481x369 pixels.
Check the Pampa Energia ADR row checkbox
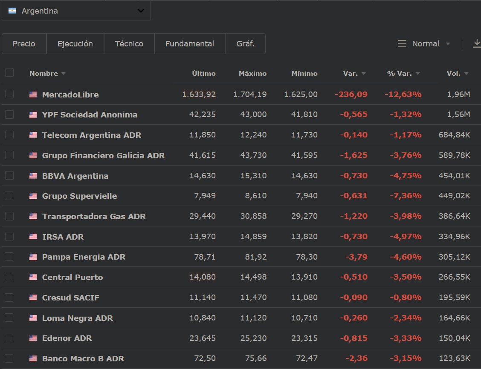tap(9, 257)
